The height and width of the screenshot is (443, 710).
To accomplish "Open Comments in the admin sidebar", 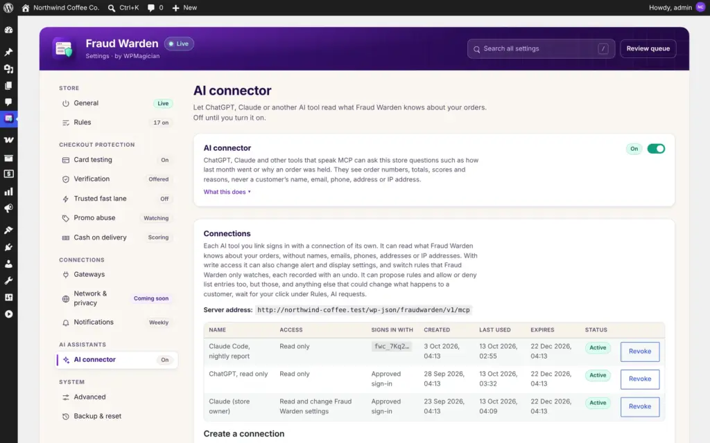I will coord(8,102).
